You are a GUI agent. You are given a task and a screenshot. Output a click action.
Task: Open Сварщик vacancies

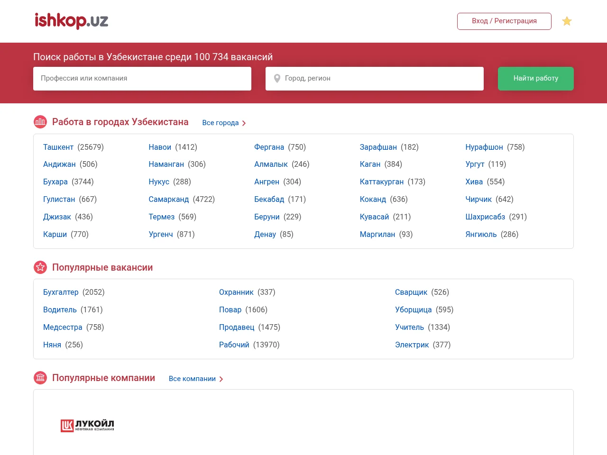pos(411,292)
